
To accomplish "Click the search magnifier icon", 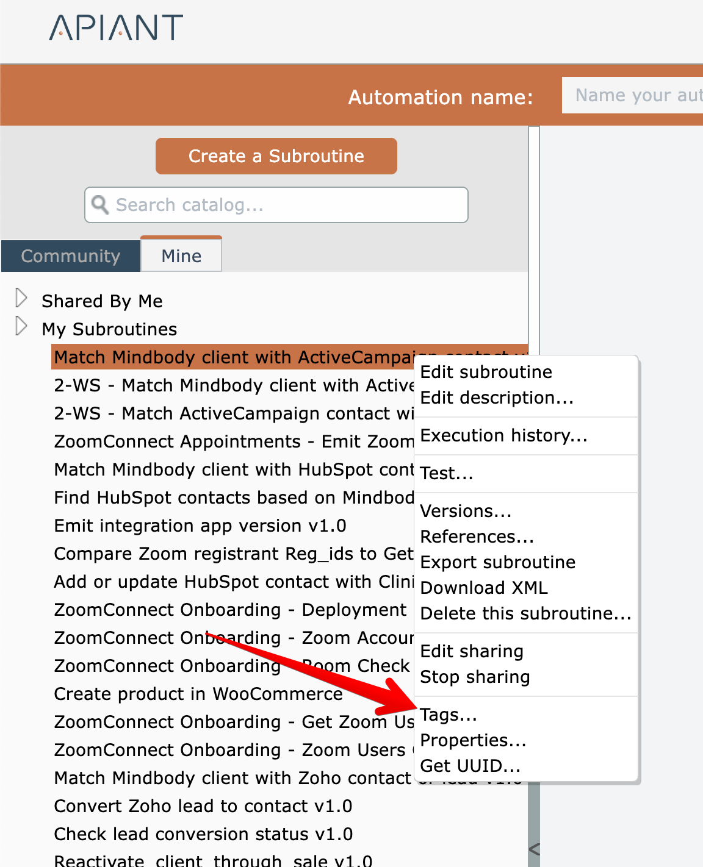I will click(100, 205).
